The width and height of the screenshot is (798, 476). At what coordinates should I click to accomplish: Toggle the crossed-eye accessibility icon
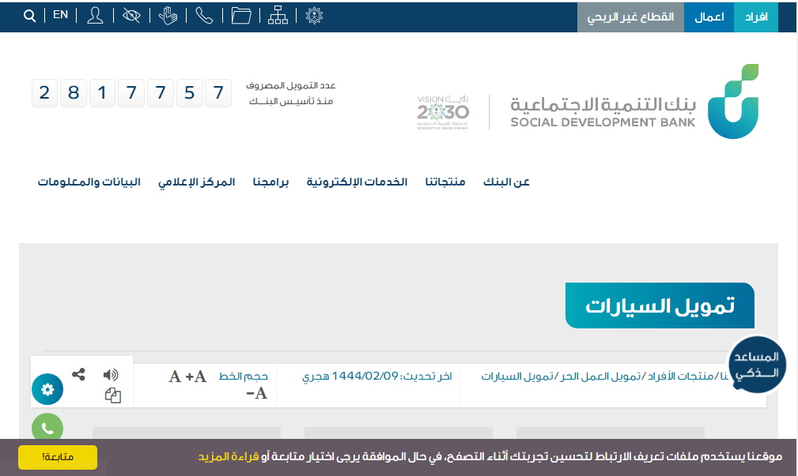pos(131,16)
